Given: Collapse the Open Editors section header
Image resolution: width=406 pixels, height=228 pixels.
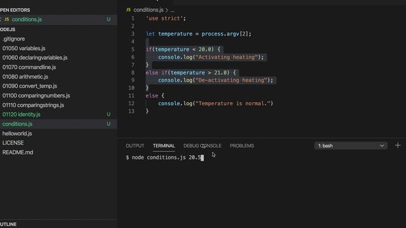Looking at the screenshot, I should point(15,10).
